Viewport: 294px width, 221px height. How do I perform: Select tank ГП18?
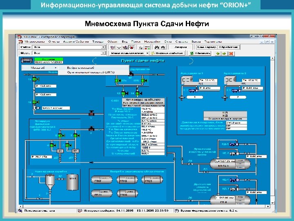(x=127, y=180)
